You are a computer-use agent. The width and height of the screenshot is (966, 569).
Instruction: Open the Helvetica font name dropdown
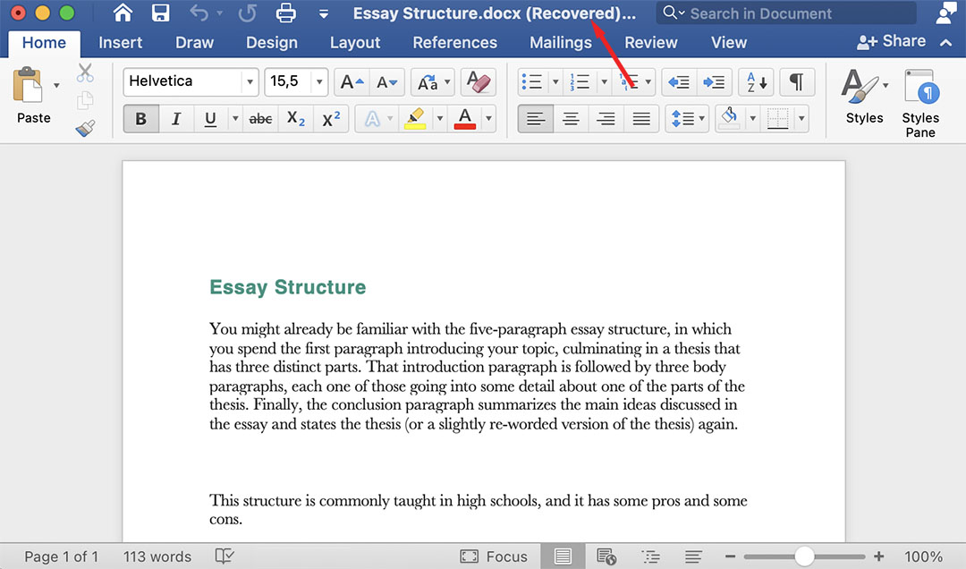pyautogui.click(x=250, y=82)
